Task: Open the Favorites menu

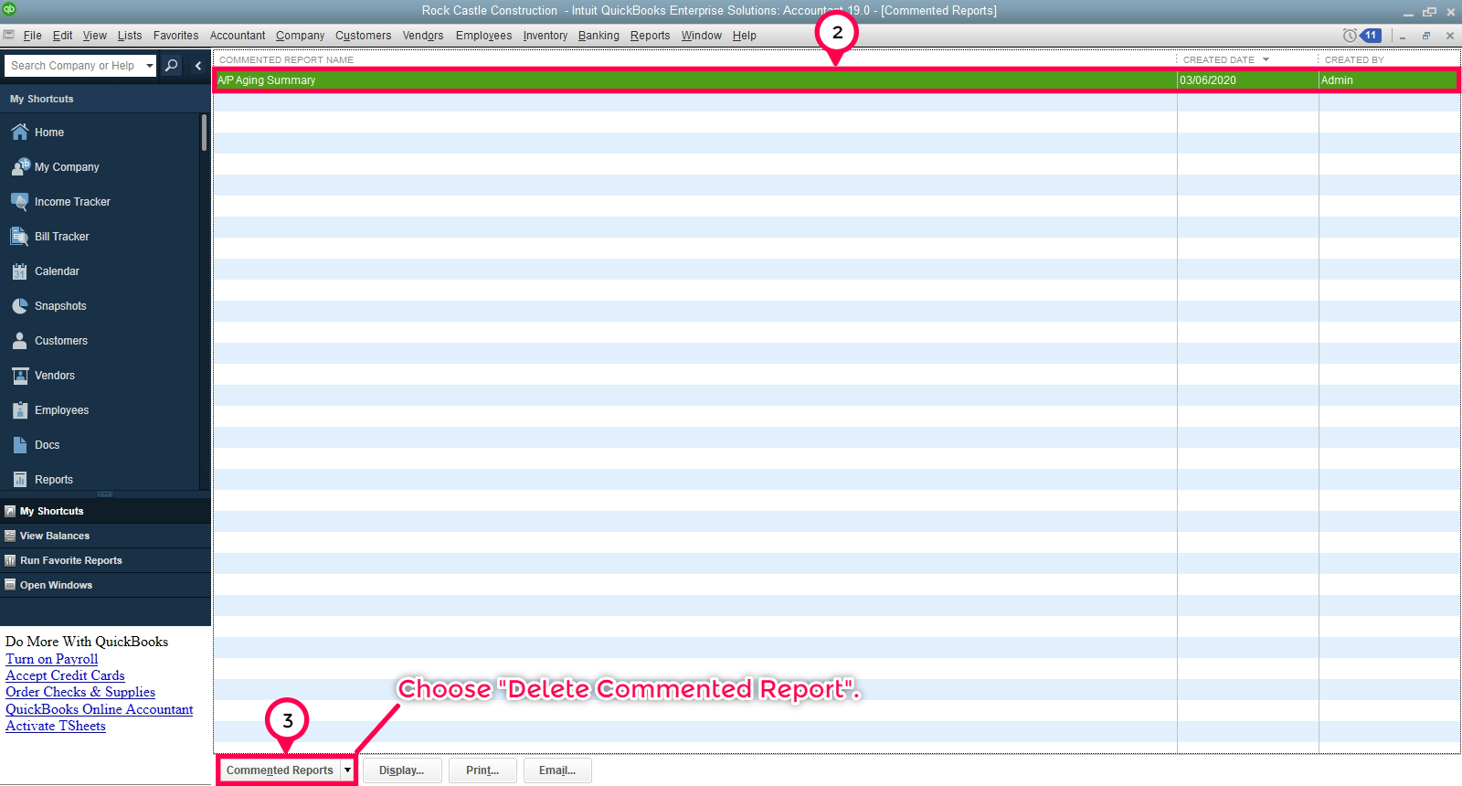Action: 175,36
